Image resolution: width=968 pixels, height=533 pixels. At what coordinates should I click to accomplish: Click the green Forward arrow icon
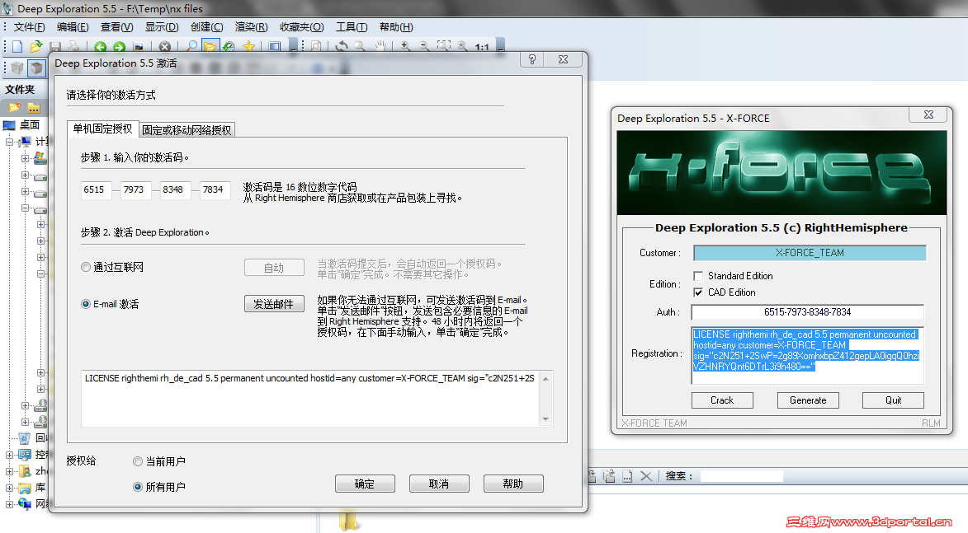pyautogui.click(x=119, y=46)
